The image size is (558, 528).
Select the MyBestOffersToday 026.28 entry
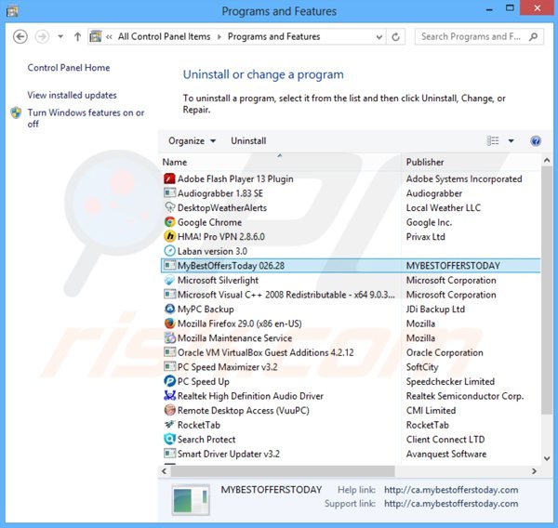tap(231, 266)
